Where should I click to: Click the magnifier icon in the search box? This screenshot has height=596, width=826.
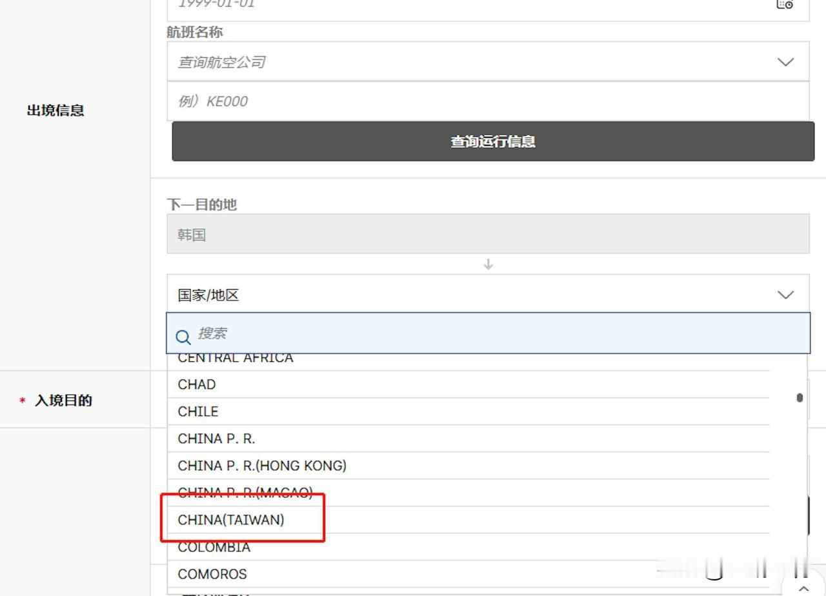point(183,337)
